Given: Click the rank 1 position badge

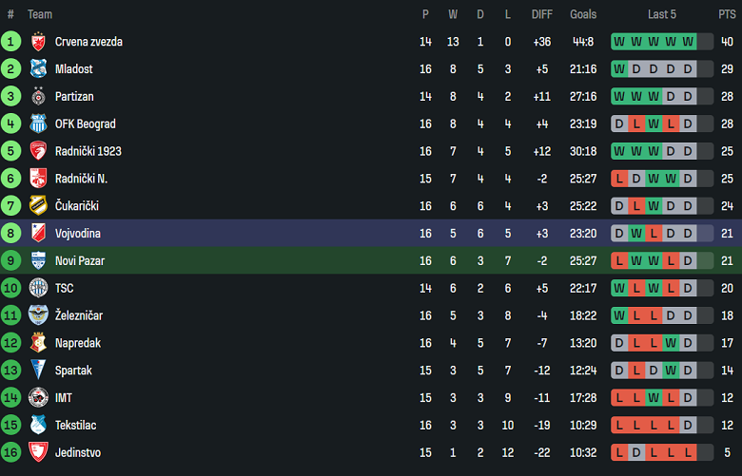Looking at the screenshot, I should 10,42.
